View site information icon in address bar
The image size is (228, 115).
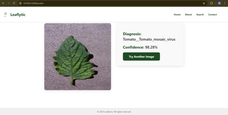20,3
